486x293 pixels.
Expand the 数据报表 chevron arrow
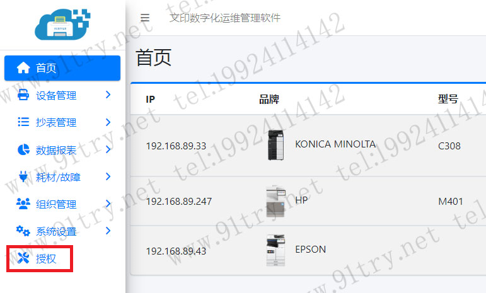tap(108, 149)
